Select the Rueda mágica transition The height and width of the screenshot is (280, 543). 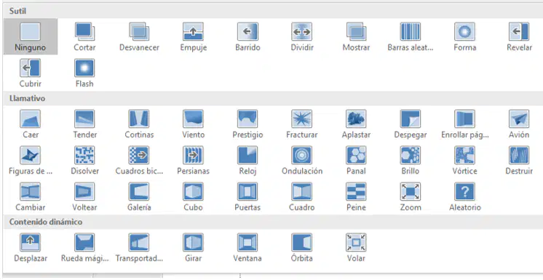tap(84, 247)
